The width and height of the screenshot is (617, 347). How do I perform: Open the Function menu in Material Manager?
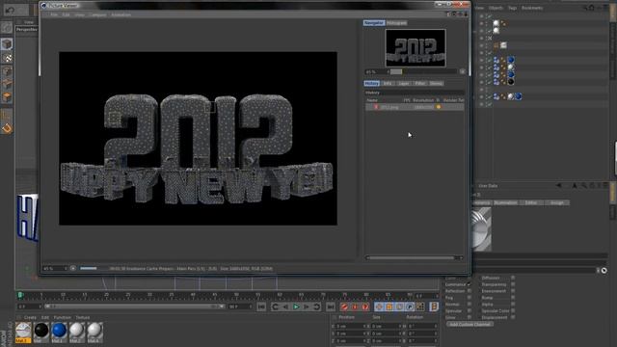pos(62,317)
